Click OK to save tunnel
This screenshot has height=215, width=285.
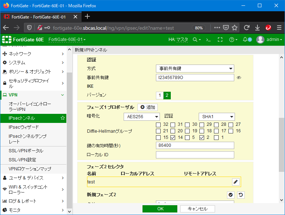click(160, 209)
